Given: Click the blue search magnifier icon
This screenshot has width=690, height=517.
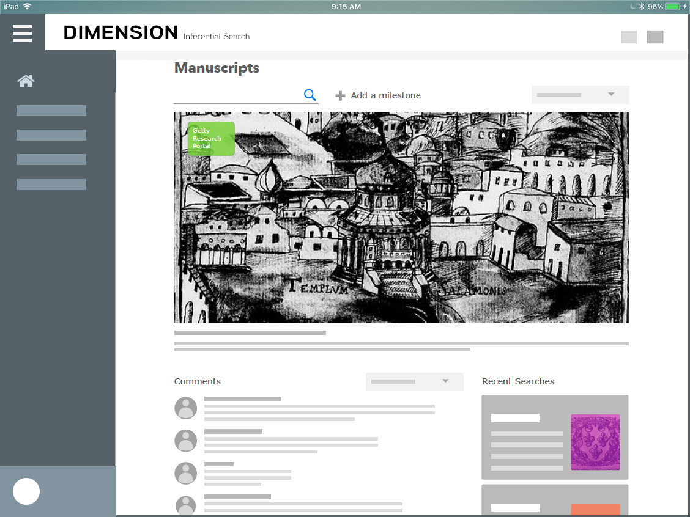Looking at the screenshot, I should coord(310,95).
